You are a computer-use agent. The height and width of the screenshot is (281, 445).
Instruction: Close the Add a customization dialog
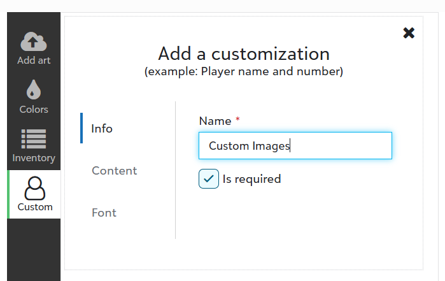click(409, 32)
